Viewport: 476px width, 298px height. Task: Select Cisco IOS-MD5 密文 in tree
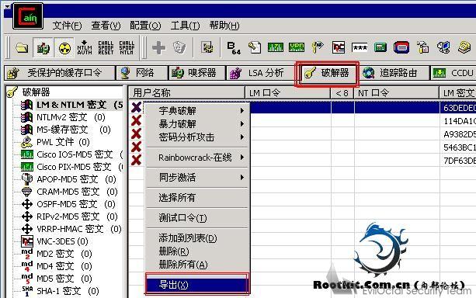(x=79, y=154)
